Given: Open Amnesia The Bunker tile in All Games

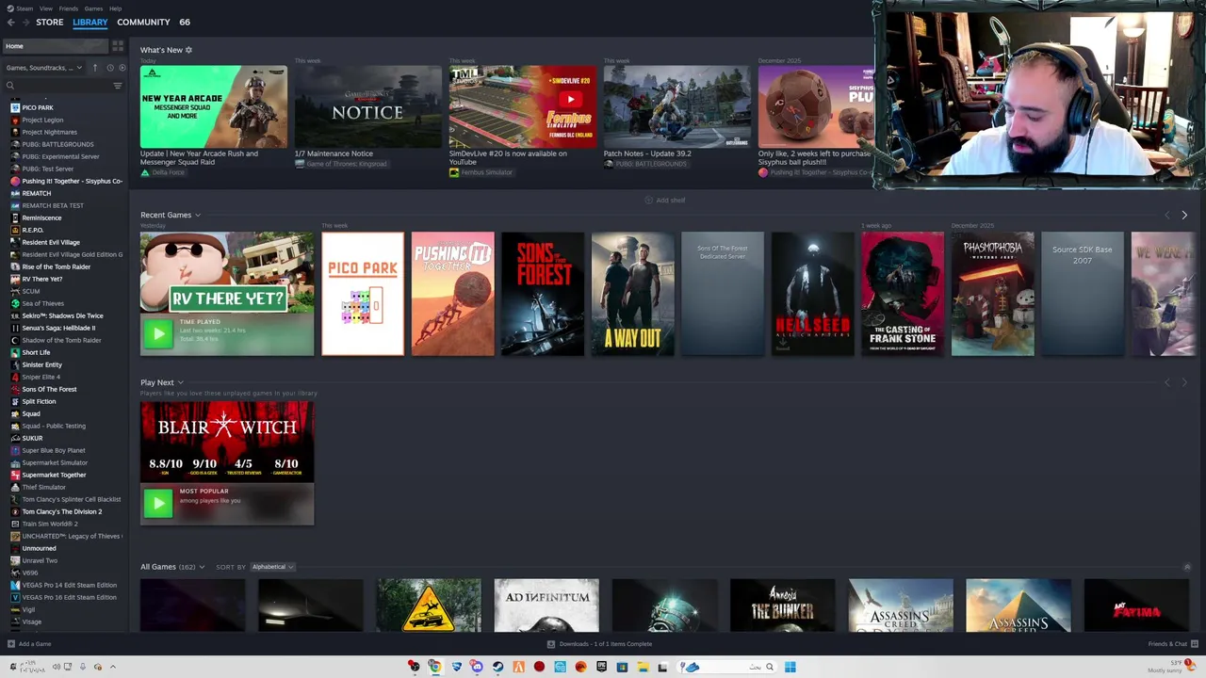Looking at the screenshot, I should coord(782,605).
